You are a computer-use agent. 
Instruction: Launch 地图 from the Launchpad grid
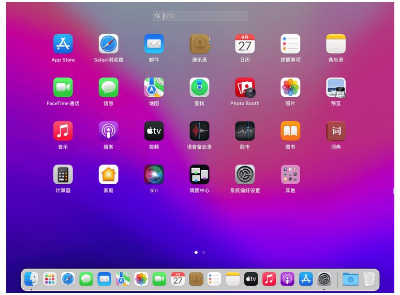(x=154, y=87)
